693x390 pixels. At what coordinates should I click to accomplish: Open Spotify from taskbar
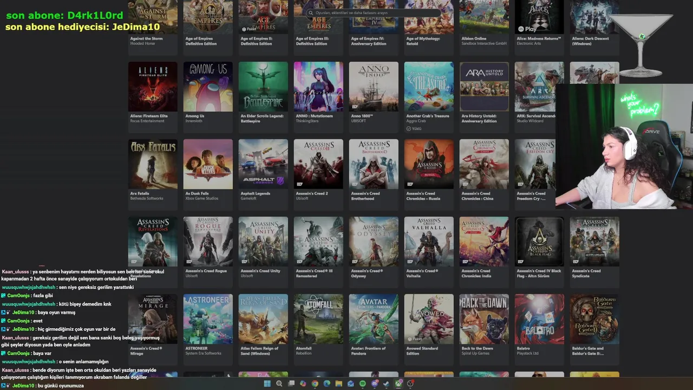(x=363, y=383)
